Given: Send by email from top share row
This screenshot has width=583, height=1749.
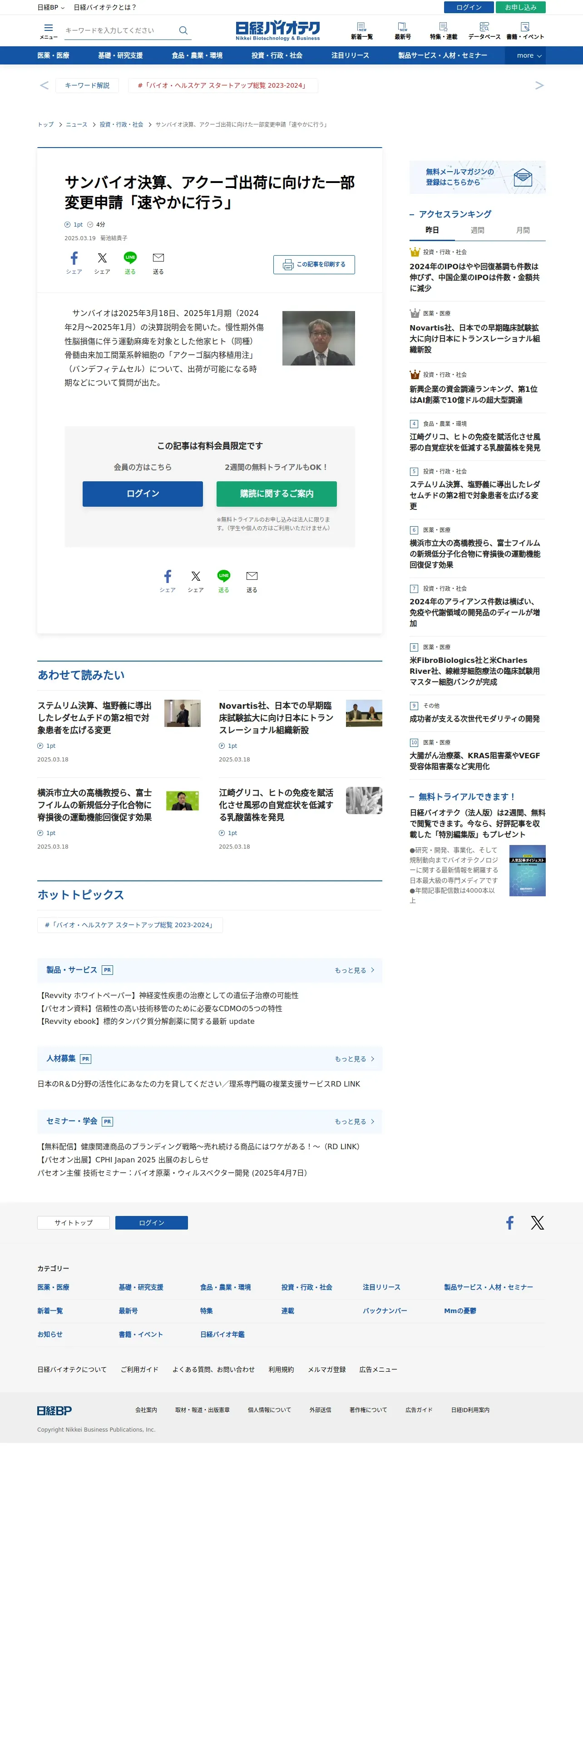Looking at the screenshot, I should point(158,263).
